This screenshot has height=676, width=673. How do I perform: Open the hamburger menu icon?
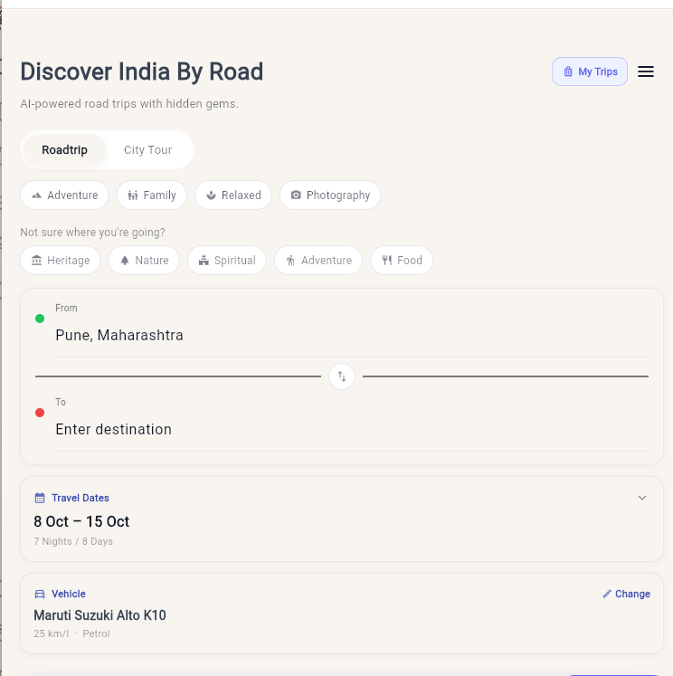(646, 71)
